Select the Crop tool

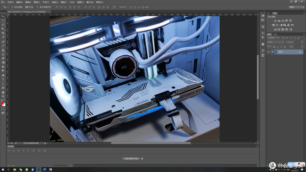point(3,33)
